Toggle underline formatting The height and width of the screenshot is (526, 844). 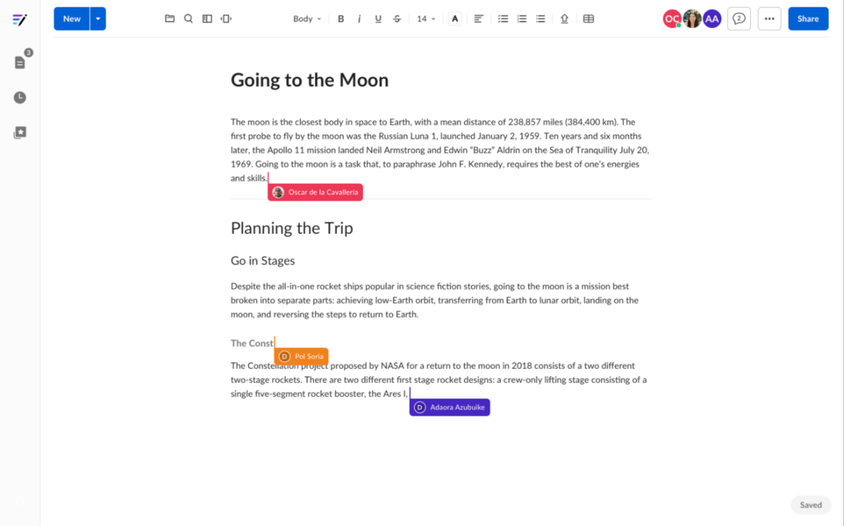click(x=377, y=19)
